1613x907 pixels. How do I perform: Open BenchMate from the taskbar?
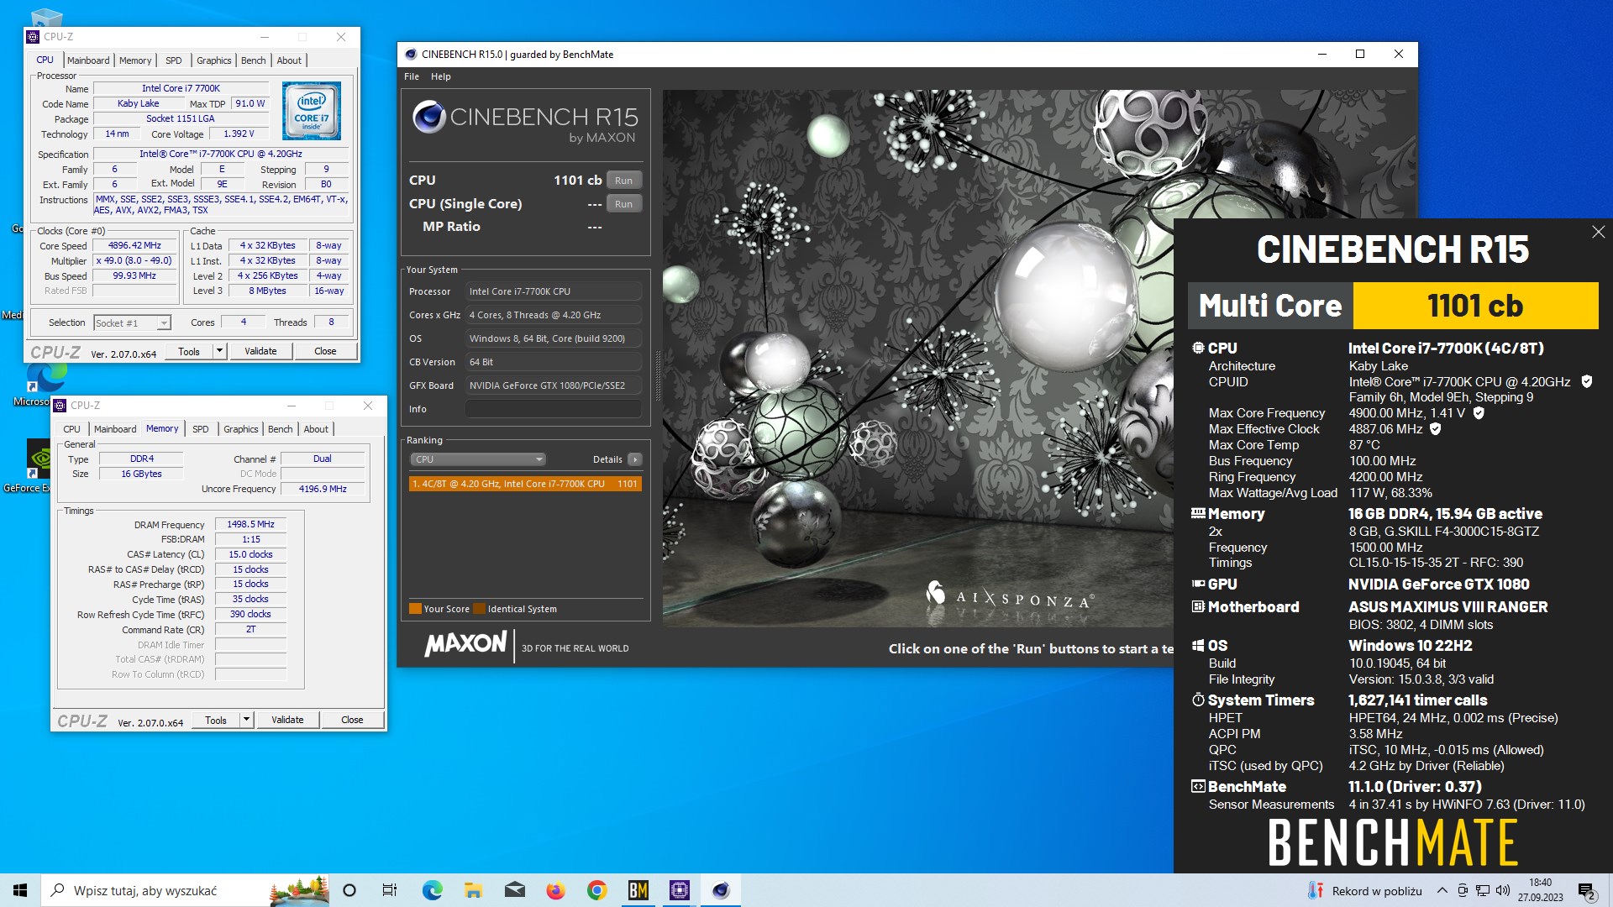[638, 890]
